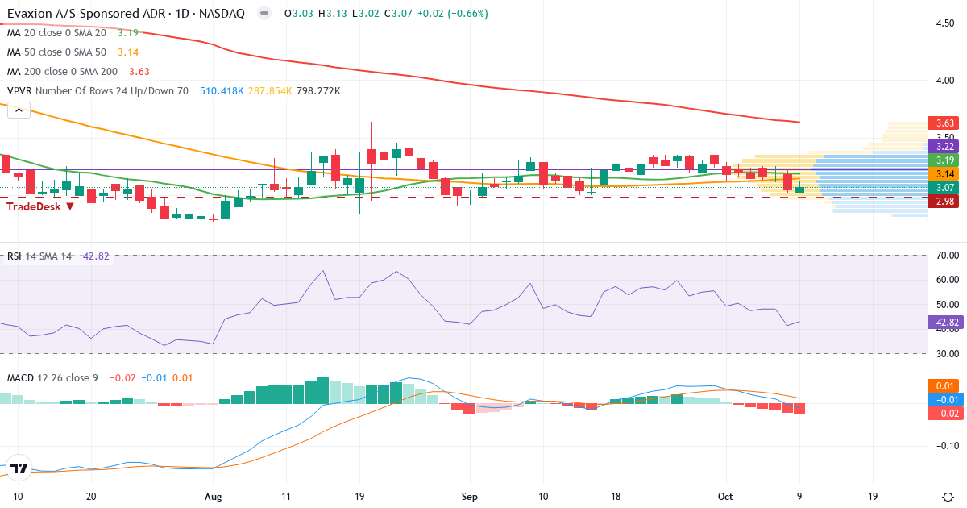Open chart settings gear icon
The image size is (967, 508).
[948, 495]
